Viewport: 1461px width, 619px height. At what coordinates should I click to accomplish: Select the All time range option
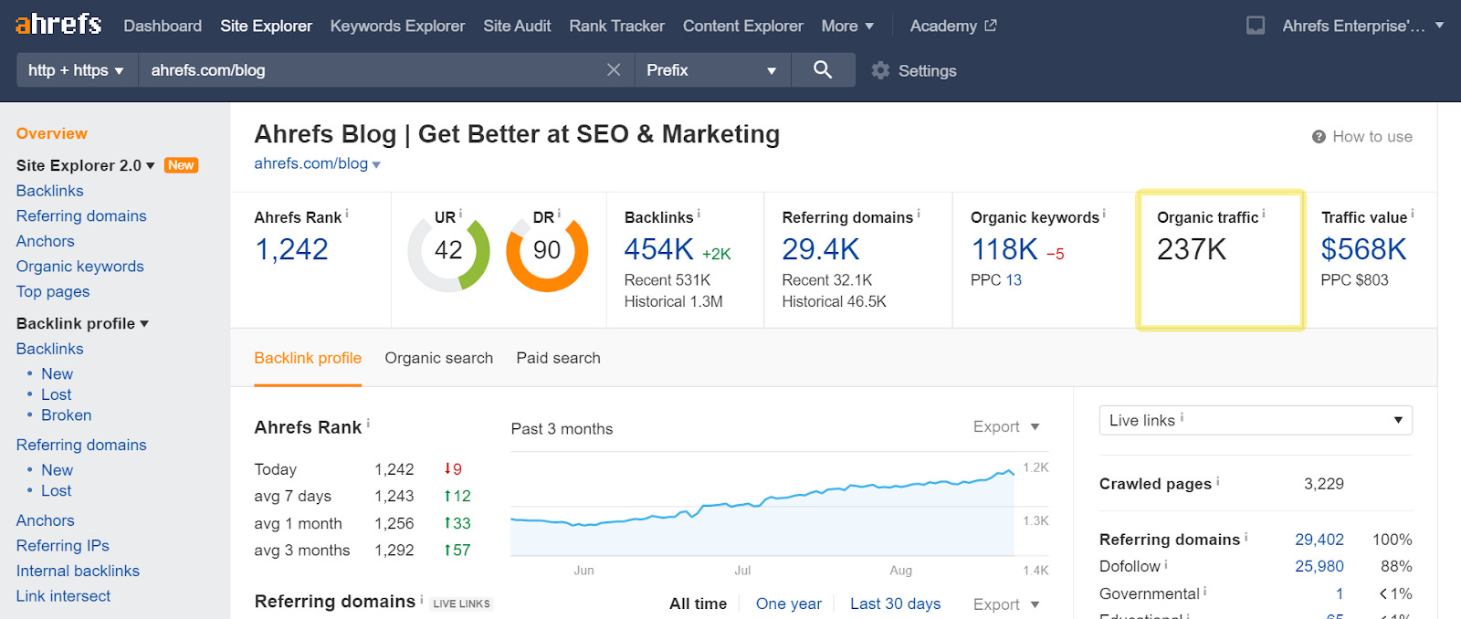(x=698, y=603)
